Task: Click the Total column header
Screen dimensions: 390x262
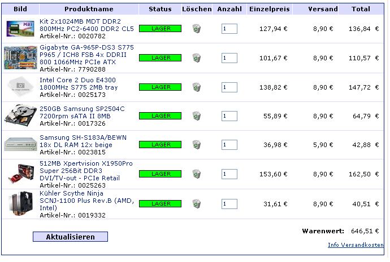Action: point(361,9)
